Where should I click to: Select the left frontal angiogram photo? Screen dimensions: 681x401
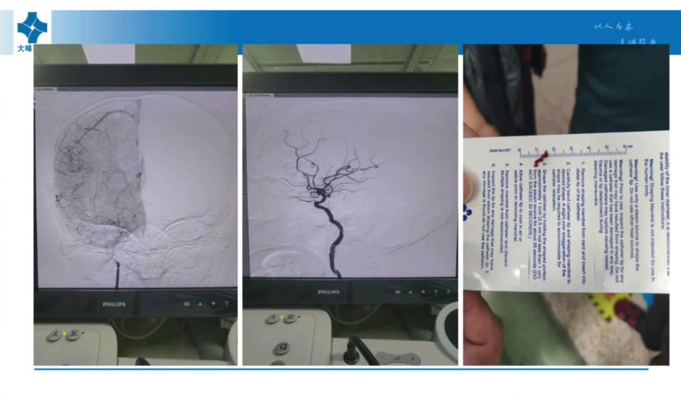[x=136, y=205]
